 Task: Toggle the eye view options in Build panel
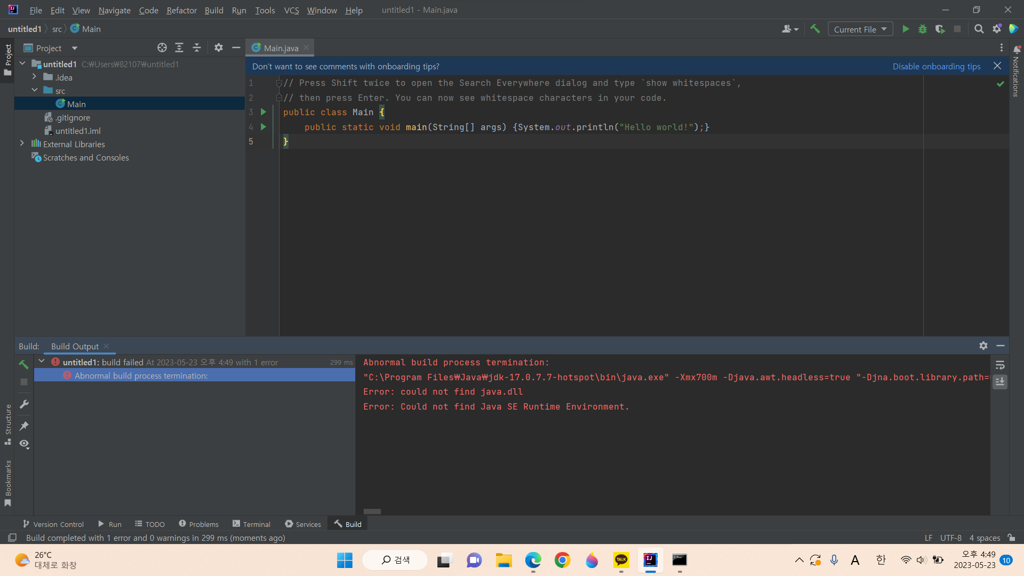coord(24,444)
